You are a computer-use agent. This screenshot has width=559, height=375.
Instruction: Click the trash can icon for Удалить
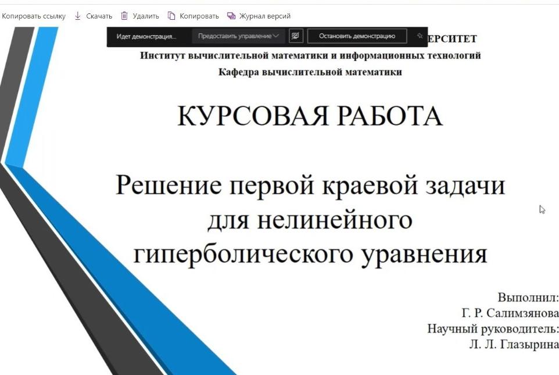click(124, 16)
